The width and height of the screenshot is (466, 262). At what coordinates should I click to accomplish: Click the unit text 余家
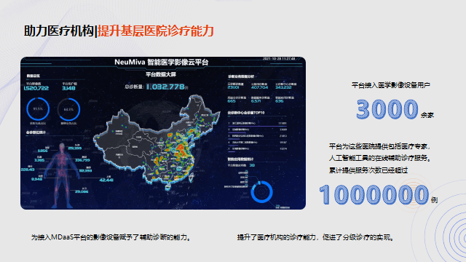click(427, 115)
